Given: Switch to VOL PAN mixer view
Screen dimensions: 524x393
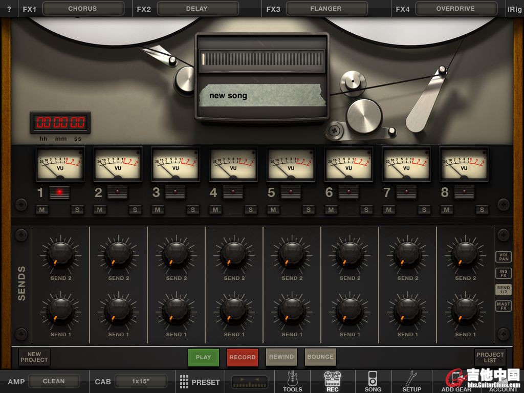Looking at the screenshot, I should [x=504, y=257].
